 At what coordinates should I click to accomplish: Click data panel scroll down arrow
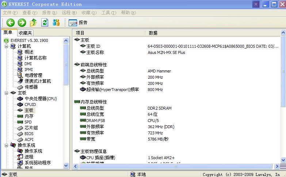coord(283,160)
